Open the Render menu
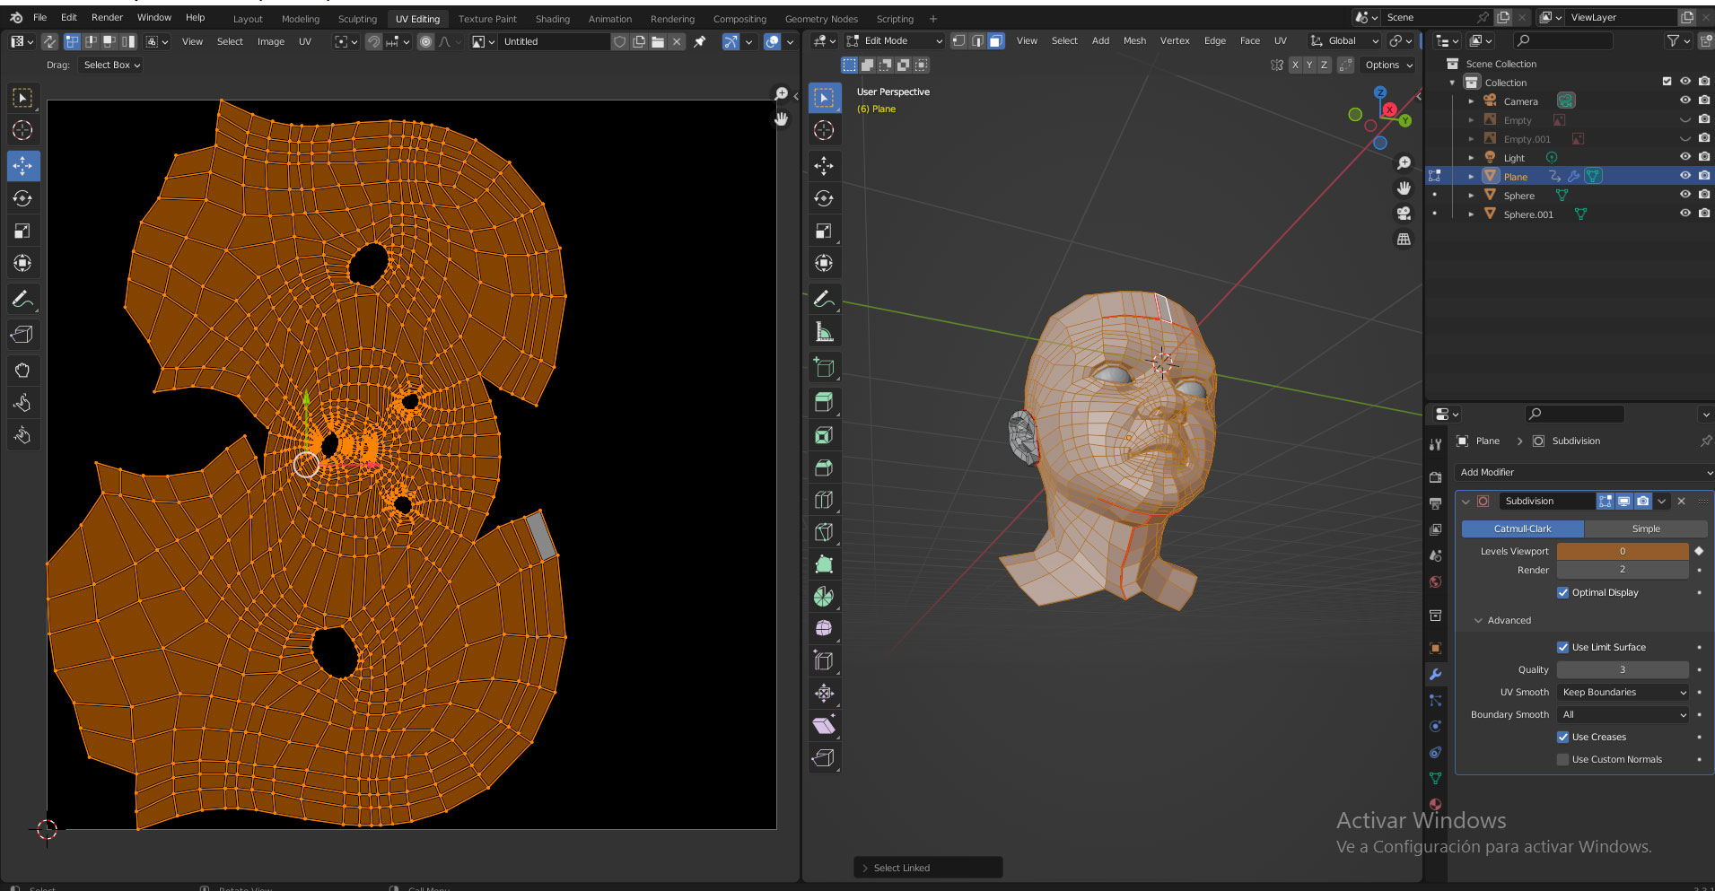The image size is (1715, 891). pos(107,17)
